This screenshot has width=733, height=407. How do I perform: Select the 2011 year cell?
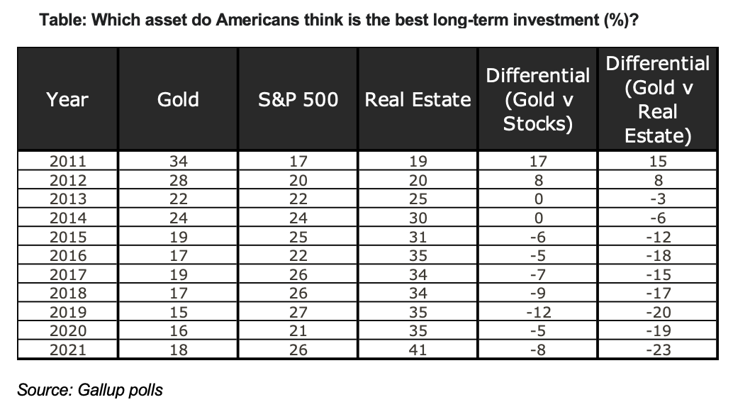(67, 161)
